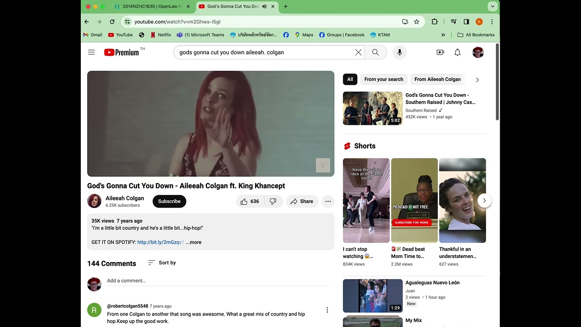Viewport: 581px width, 327px height.
Task: Open Netflix bookmark
Action: (x=161, y=35)
